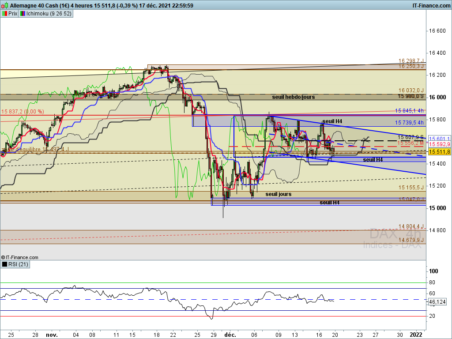The width and height of the screenshot is (452, 339).
Task: Open the RSI (21) indicator settings
Action: (15, 264)
